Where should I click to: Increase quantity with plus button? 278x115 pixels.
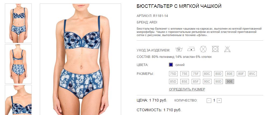click(219, 101)
